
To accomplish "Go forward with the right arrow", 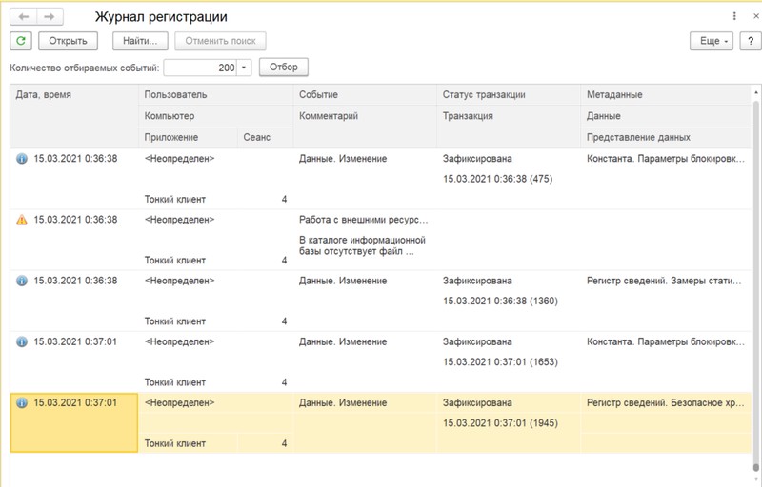I will pos(50,17).
